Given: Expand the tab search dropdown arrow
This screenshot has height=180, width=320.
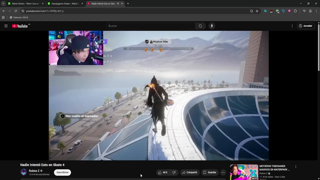Looking at the screenshot, I should coord(3,3).
